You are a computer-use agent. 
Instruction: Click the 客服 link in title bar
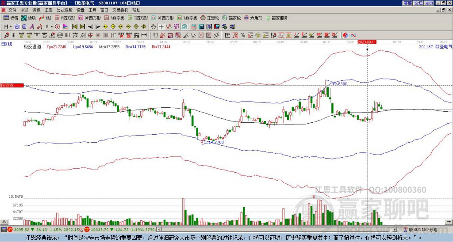pyautogui.click(x=407, y=3)
